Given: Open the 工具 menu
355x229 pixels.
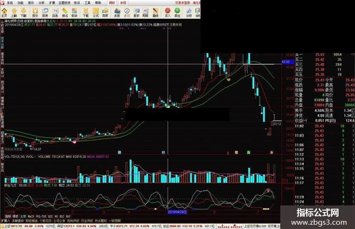Looking at the screenshot, I should pyautogui.click(x=88, y=3).
